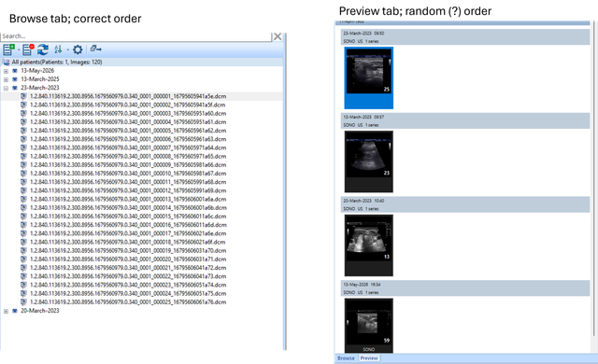Screen dimensions: 598x364
Task: Click the study icon beside 13-May-2026
Action: click(x=15, y=71)
